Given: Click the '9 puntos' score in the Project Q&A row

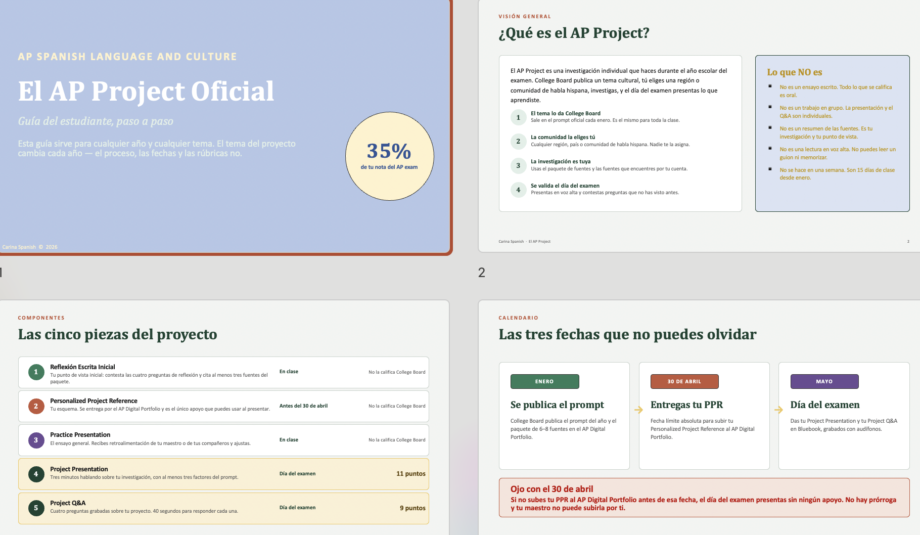Looking at the screenshot, I should 412,508.
